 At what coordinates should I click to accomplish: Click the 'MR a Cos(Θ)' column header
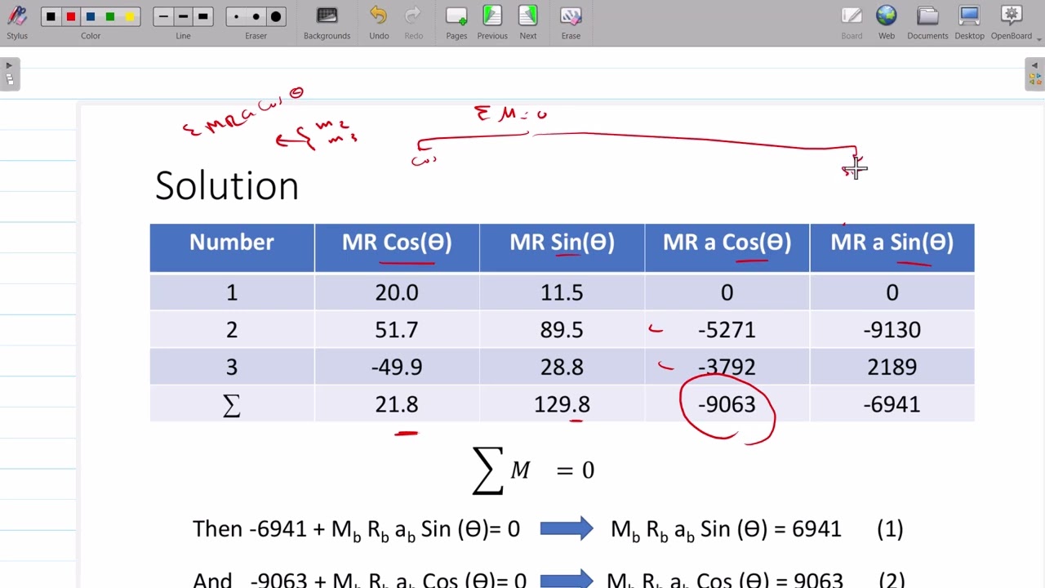click(727, 243)
